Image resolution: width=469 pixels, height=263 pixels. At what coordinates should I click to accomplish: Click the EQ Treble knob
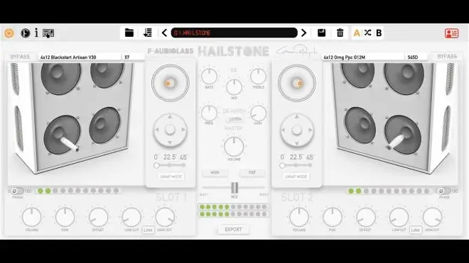tap(259, 76)
